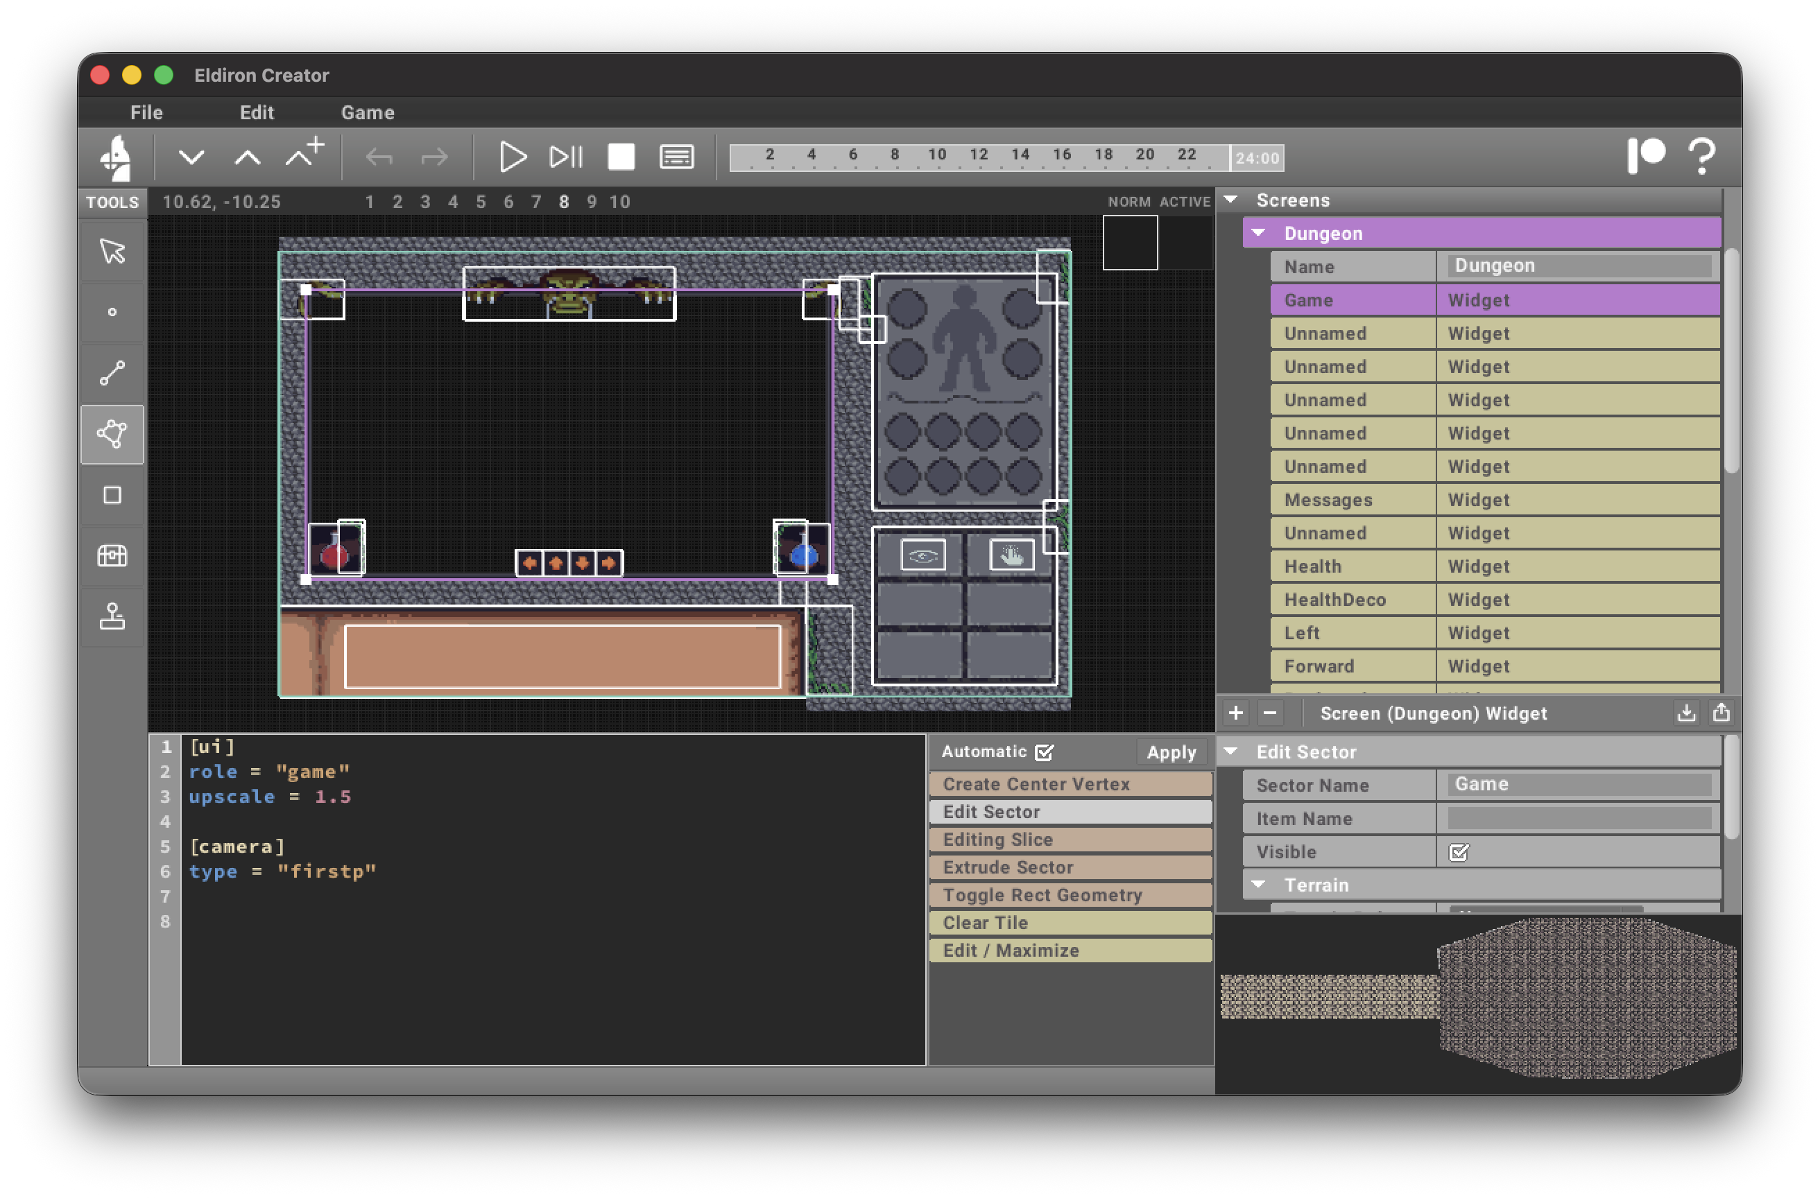Open the Patreon icon link
The width and height of the screenshot is (1820, 1198).
(x=1646, y=156)
